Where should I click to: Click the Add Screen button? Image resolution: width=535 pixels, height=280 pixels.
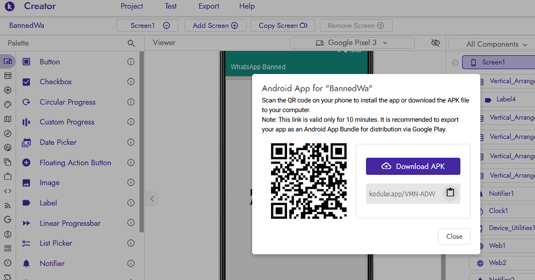215,26
